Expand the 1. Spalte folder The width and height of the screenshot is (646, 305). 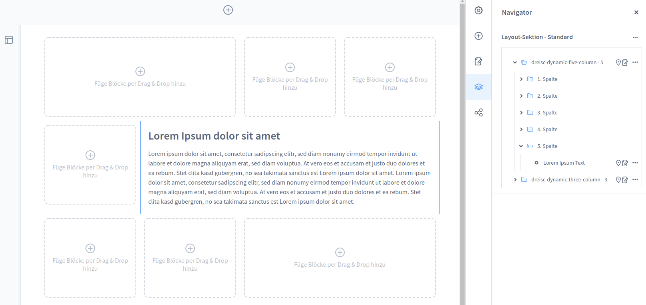click(521, 79)
